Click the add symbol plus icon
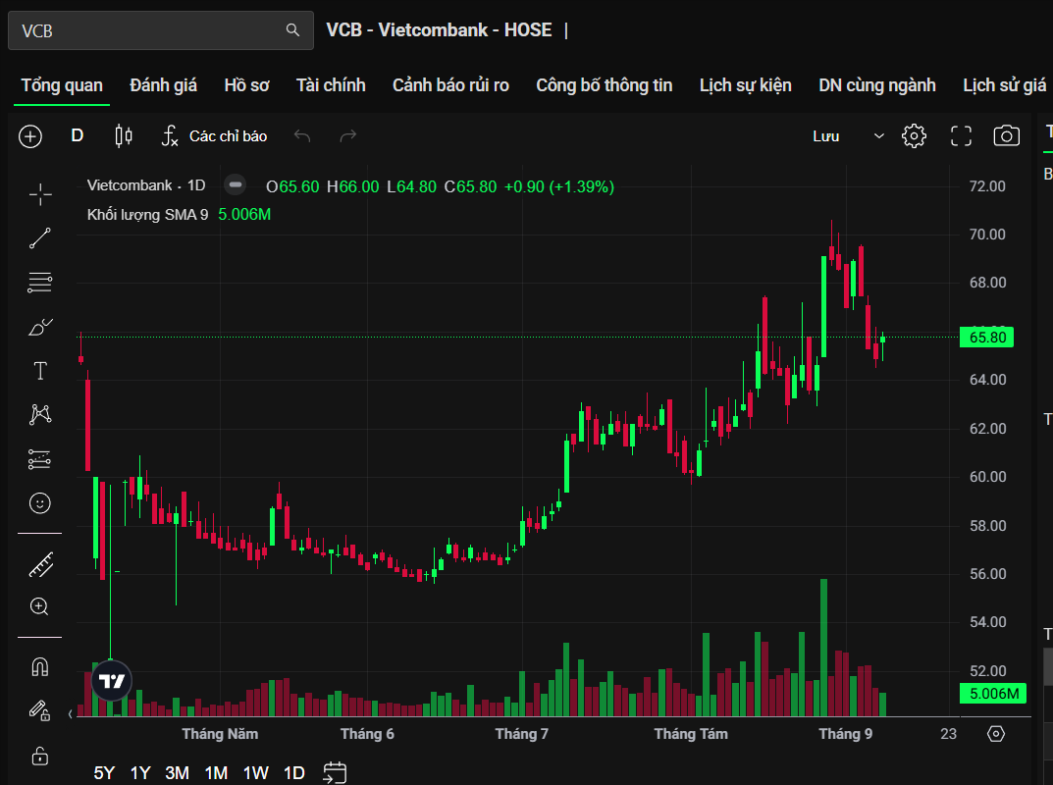The height and width of the screenshot is (785, 1053). click(x=30, y=136)
